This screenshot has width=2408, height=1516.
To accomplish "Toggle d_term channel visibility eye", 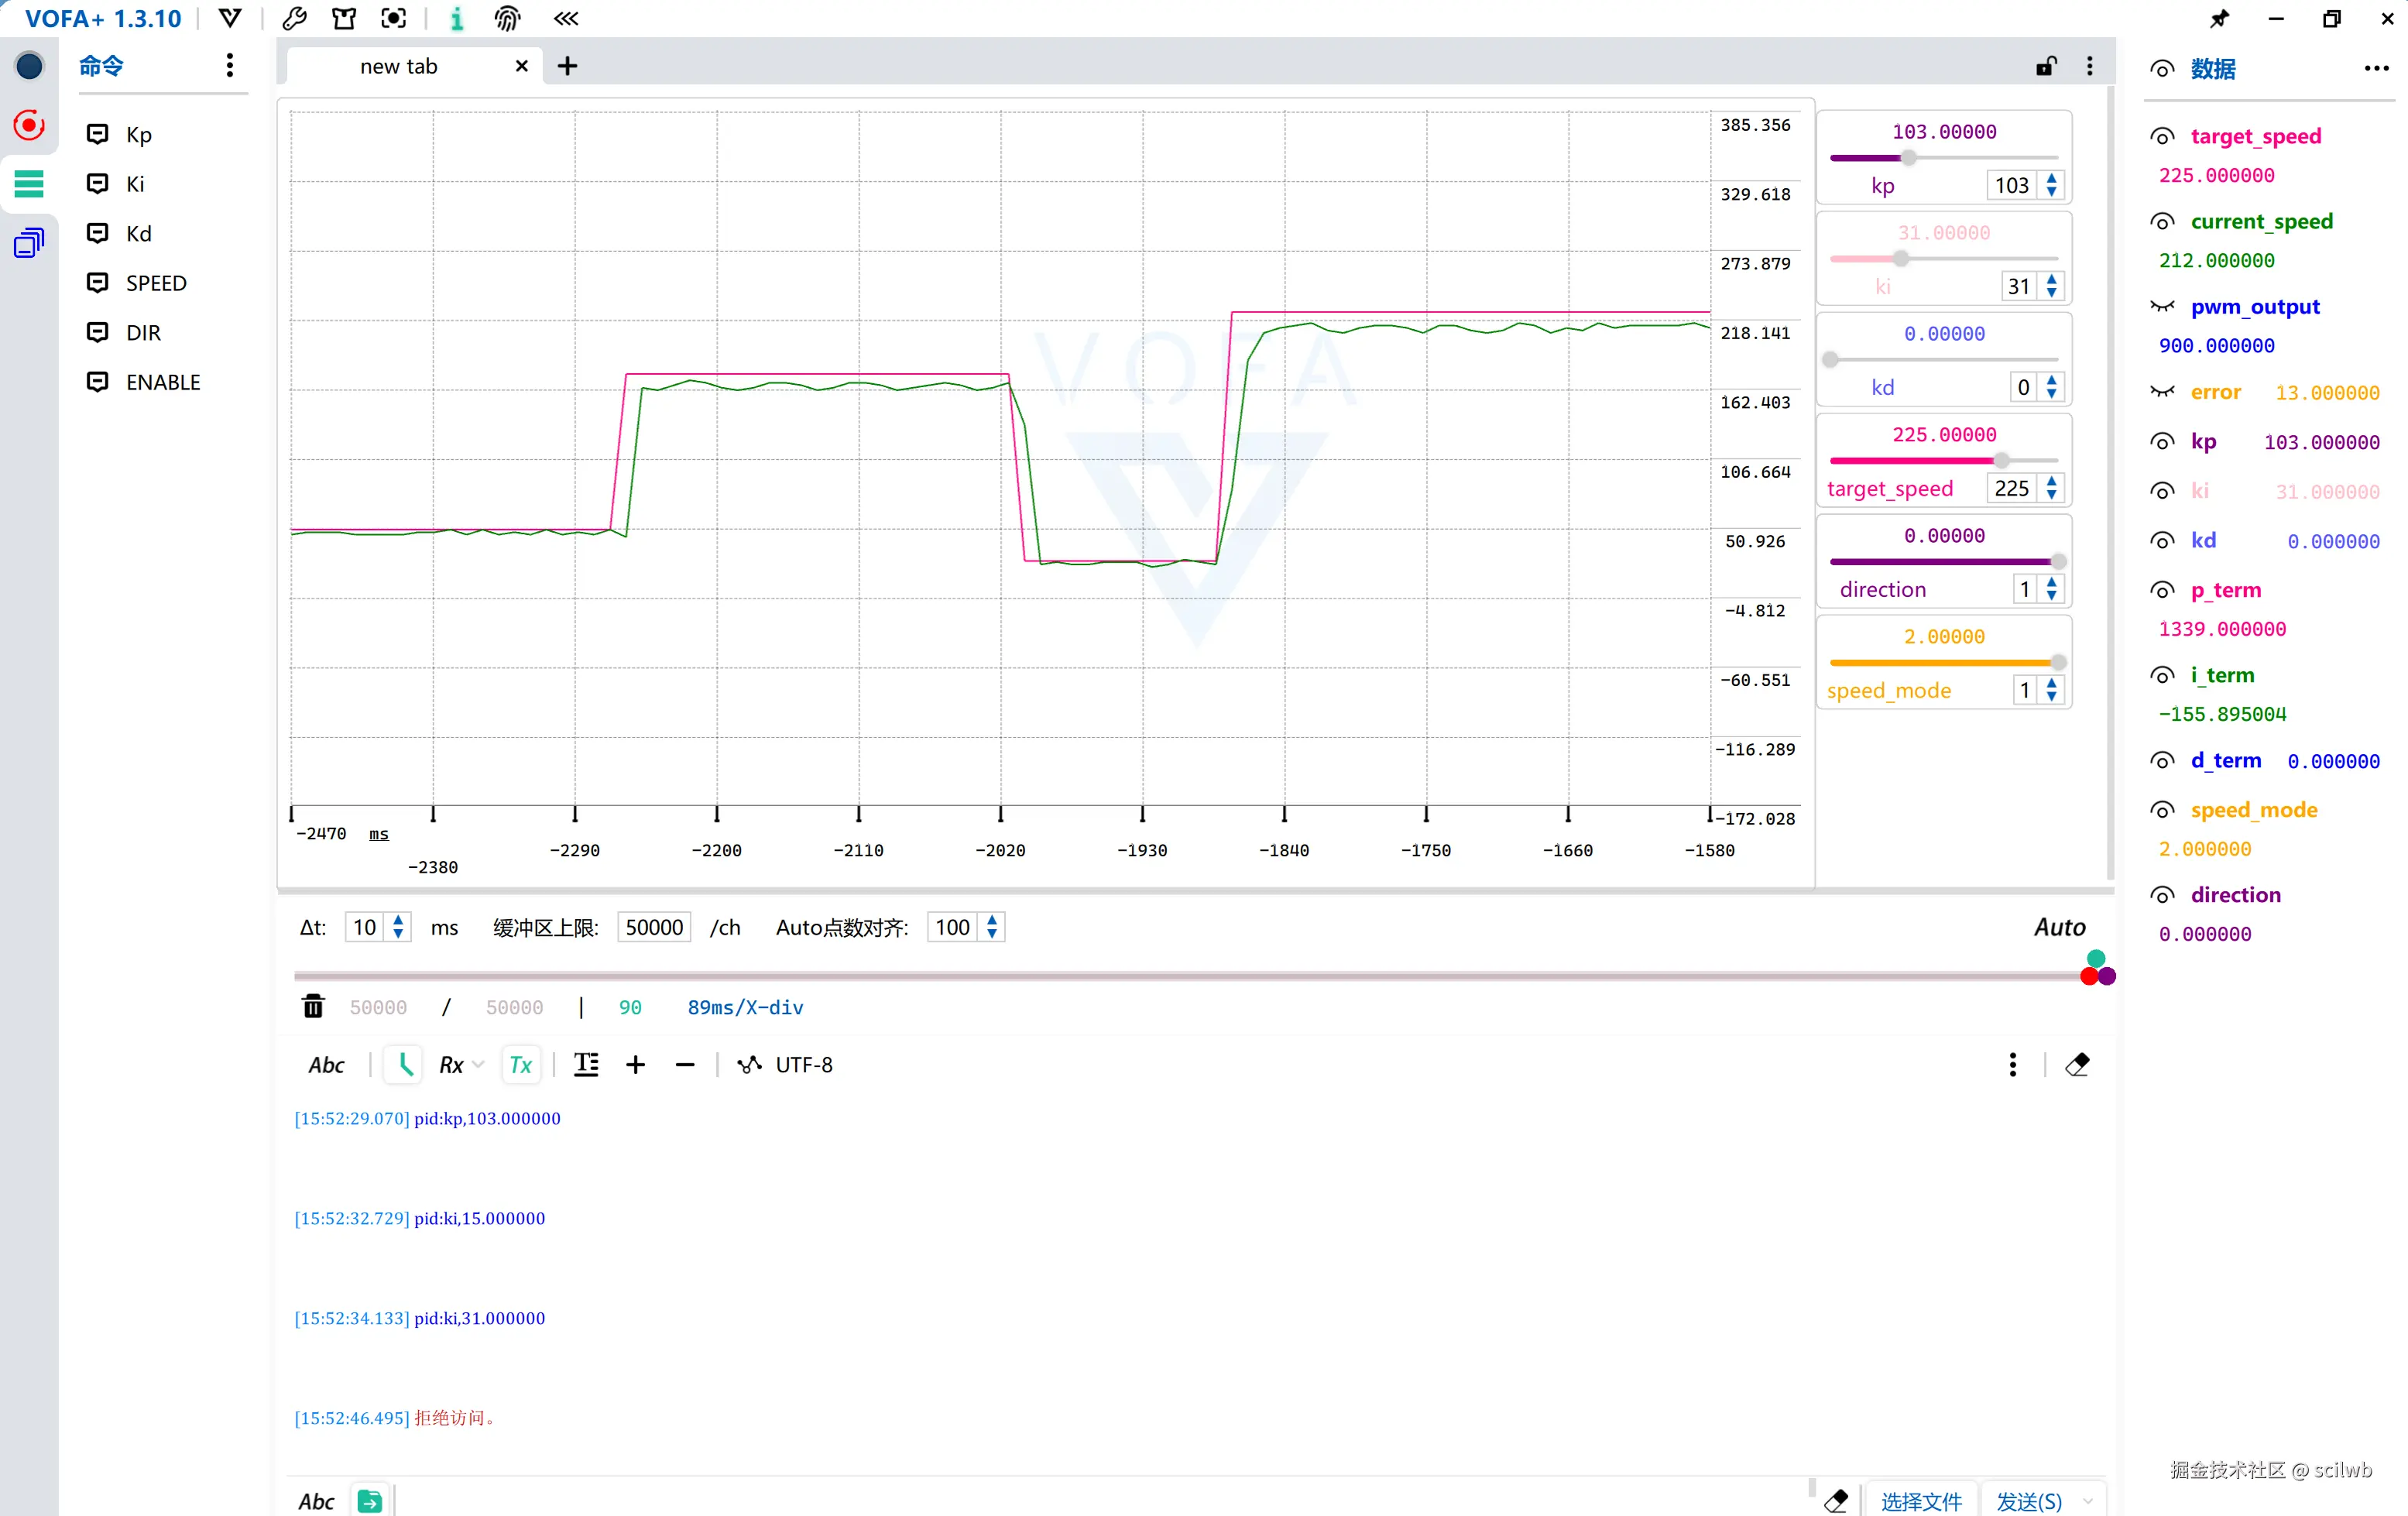I will point(2162,761).
